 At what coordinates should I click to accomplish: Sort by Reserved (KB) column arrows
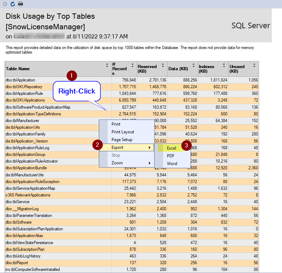tap(163, 65)
